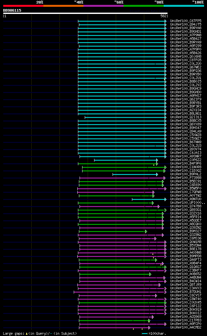Open the UniRef100_C6TFP5 hit

coord(186,21)
